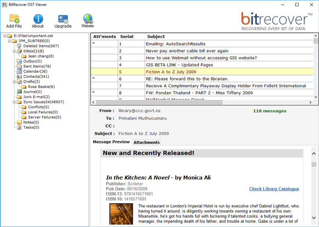Select the 'GIS BETA LINK - Updated Pages' email

(179, 65)
